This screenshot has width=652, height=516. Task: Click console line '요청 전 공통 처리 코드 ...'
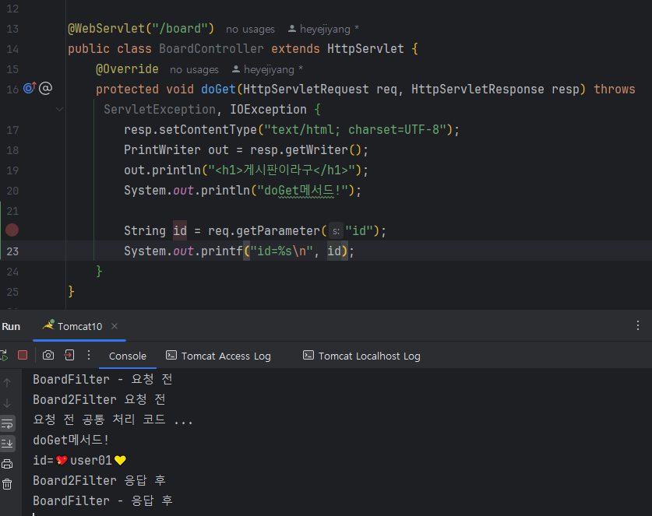[113, 419]
